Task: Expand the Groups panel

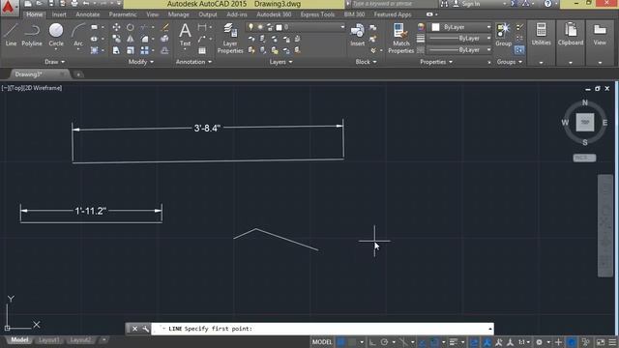Action: click(510, 62)
